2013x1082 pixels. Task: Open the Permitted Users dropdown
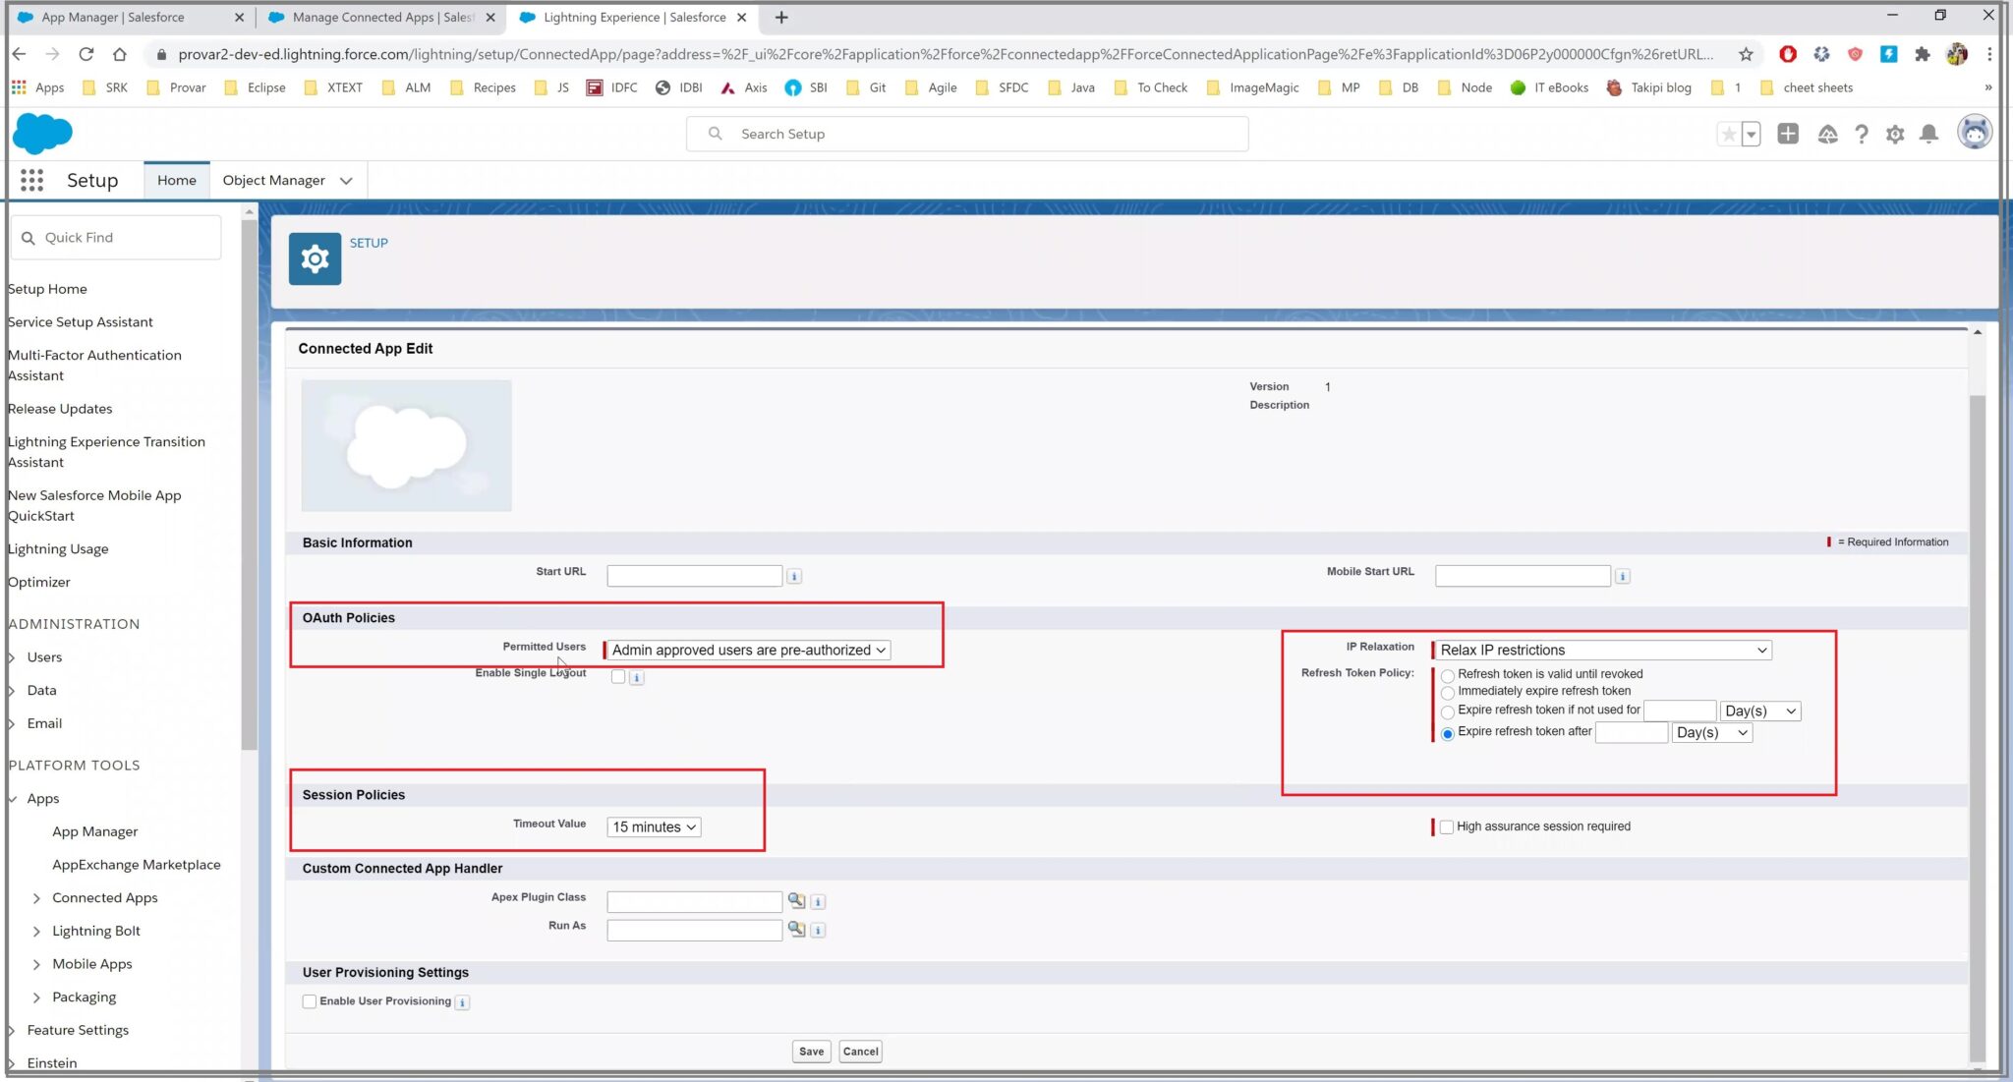pyautogui.click(x=748, y=650)
